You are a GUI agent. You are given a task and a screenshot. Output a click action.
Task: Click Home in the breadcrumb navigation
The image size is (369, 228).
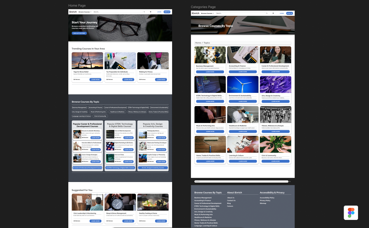pyautogui.click(x=198, y=43)
